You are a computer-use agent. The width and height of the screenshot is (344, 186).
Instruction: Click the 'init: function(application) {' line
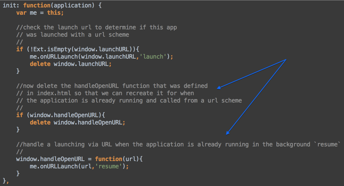(x=52, y=5)
